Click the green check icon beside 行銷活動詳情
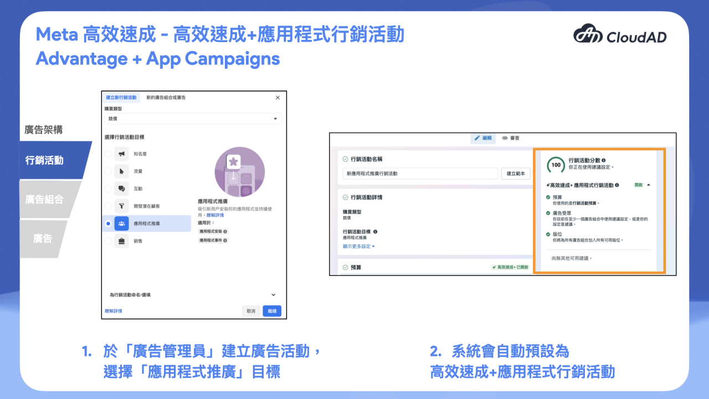709x399 pixels. click(346, 197)
